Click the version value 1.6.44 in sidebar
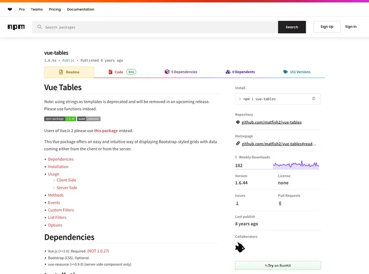The image size is (369, 274). [x=241, y=183]
